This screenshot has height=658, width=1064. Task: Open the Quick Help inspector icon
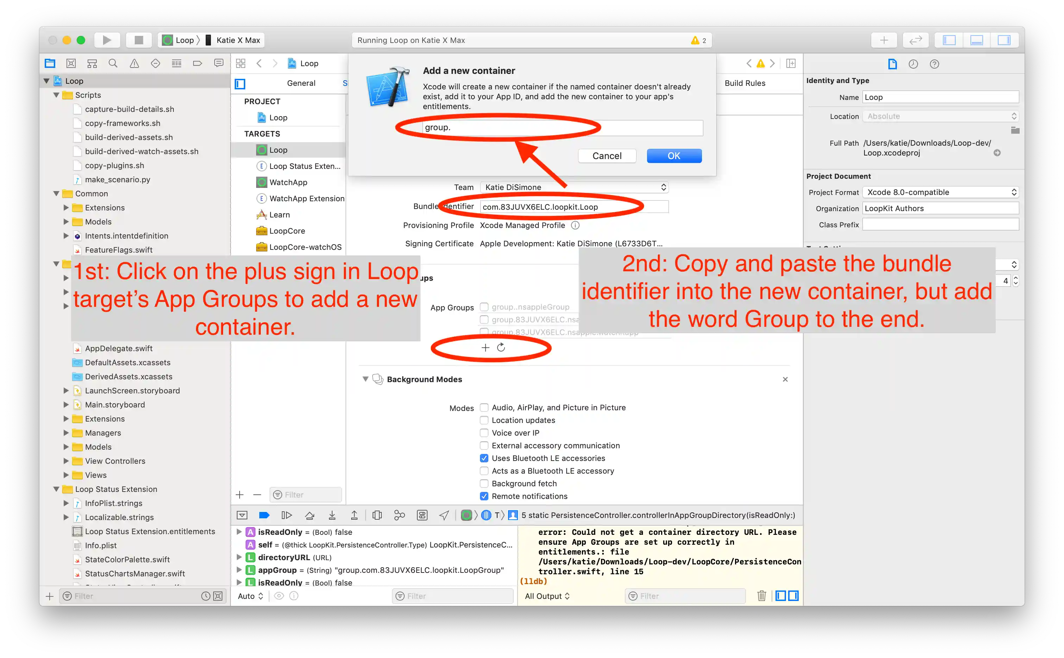click(934, 64)
